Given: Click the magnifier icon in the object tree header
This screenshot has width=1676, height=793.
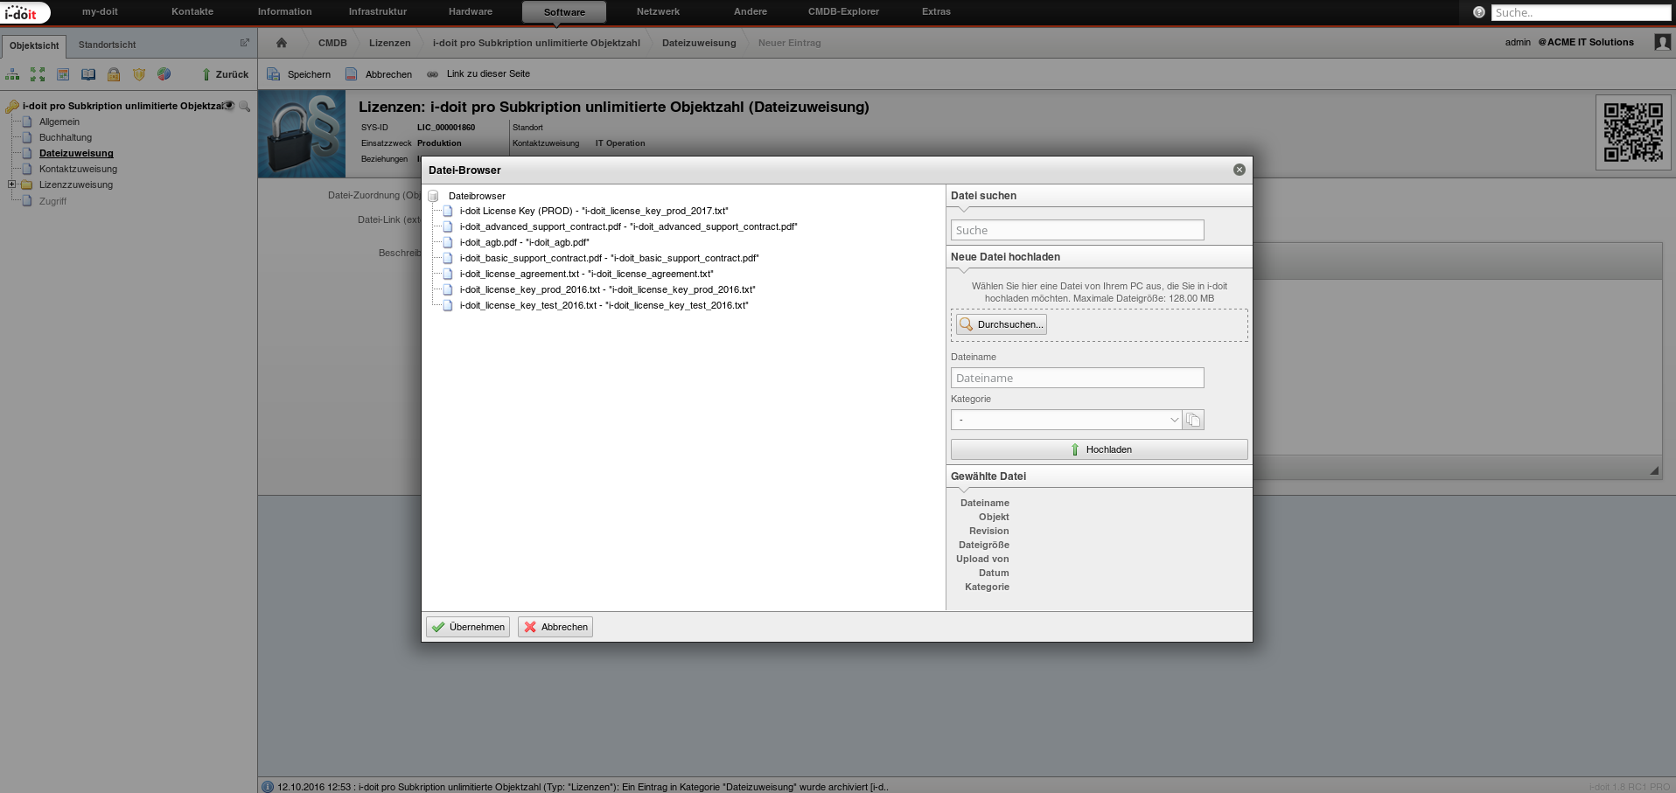Looking at the screenshot, I should tap(245, 106).
